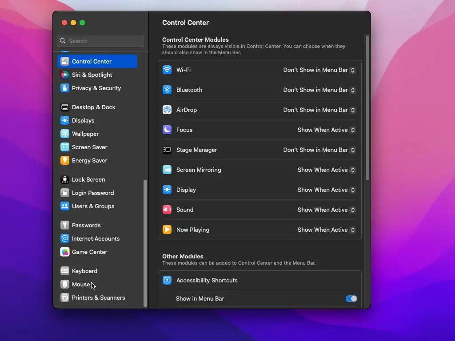Click the Desktop & Dock icon

65,107
